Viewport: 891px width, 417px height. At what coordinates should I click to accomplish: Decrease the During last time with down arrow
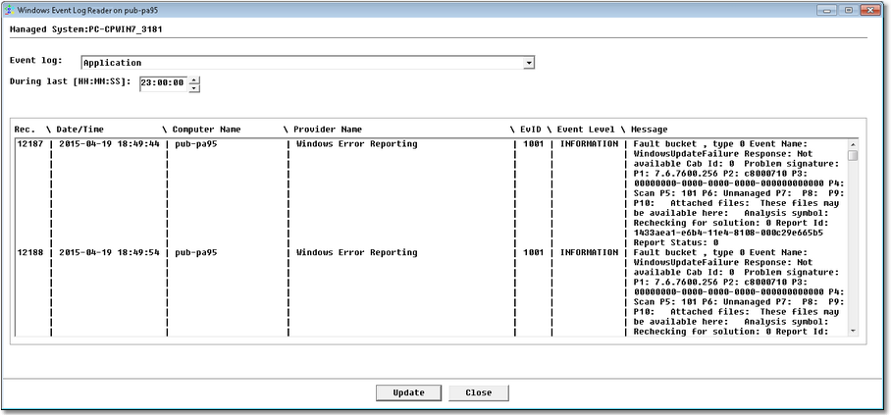tap(194, 88)
